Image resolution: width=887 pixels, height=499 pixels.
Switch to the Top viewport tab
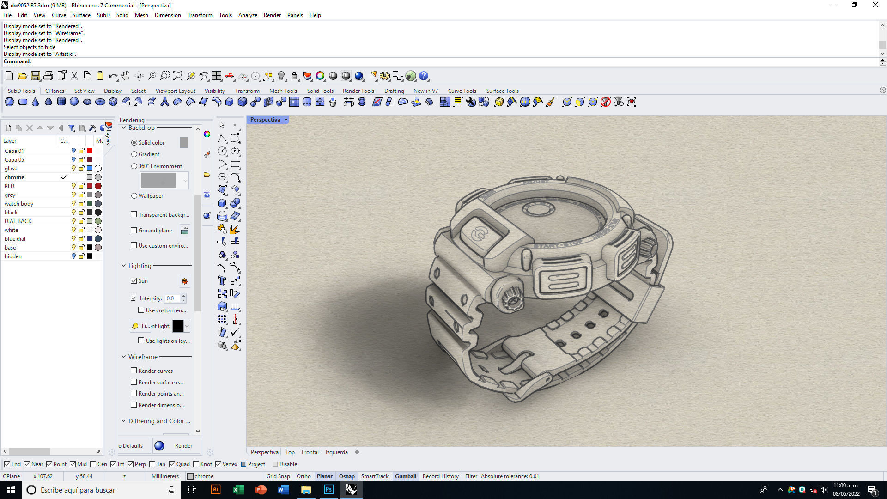290,452
